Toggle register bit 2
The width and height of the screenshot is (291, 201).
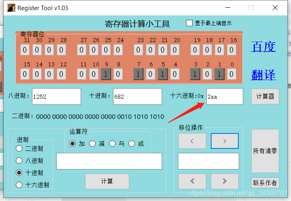point(207,74)
